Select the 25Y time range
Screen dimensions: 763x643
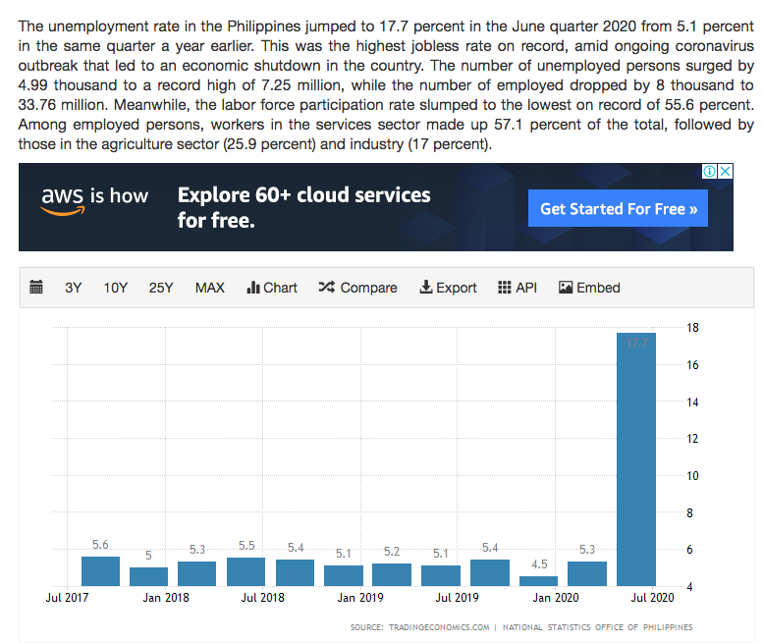(161, 288)
